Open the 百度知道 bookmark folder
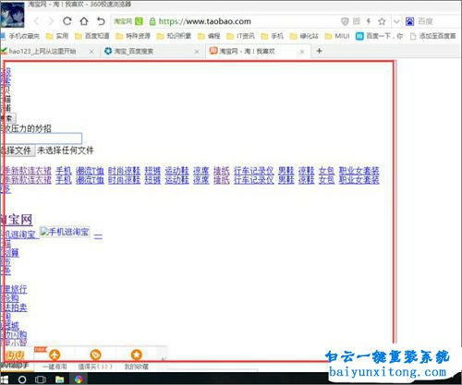Image resolution: width=462 pixels, height=385 pixels. [92, 36]
